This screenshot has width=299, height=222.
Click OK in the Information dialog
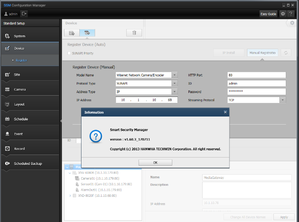(x=155, y=163)
